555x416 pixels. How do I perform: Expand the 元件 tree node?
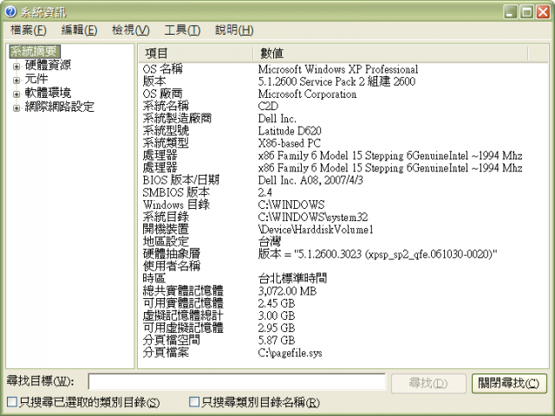(x=16, y=81)
